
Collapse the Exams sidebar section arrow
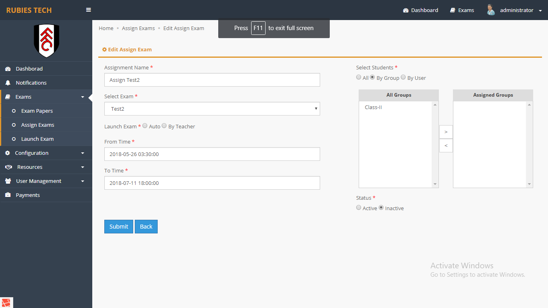point(83,97)
